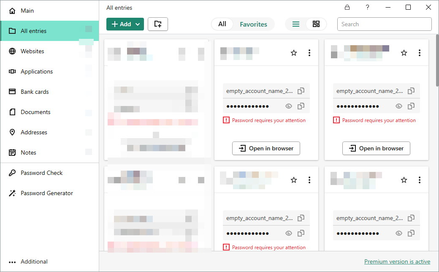Open the Main section in the sidebar

[x=49, y=11]
